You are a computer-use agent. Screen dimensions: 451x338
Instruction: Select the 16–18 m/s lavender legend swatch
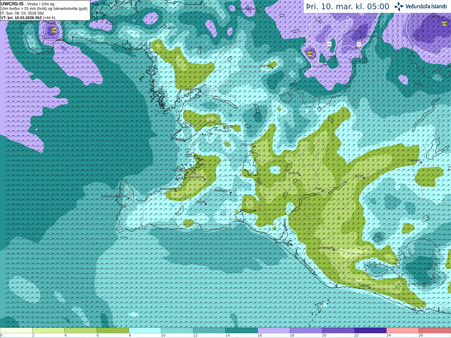274,331
